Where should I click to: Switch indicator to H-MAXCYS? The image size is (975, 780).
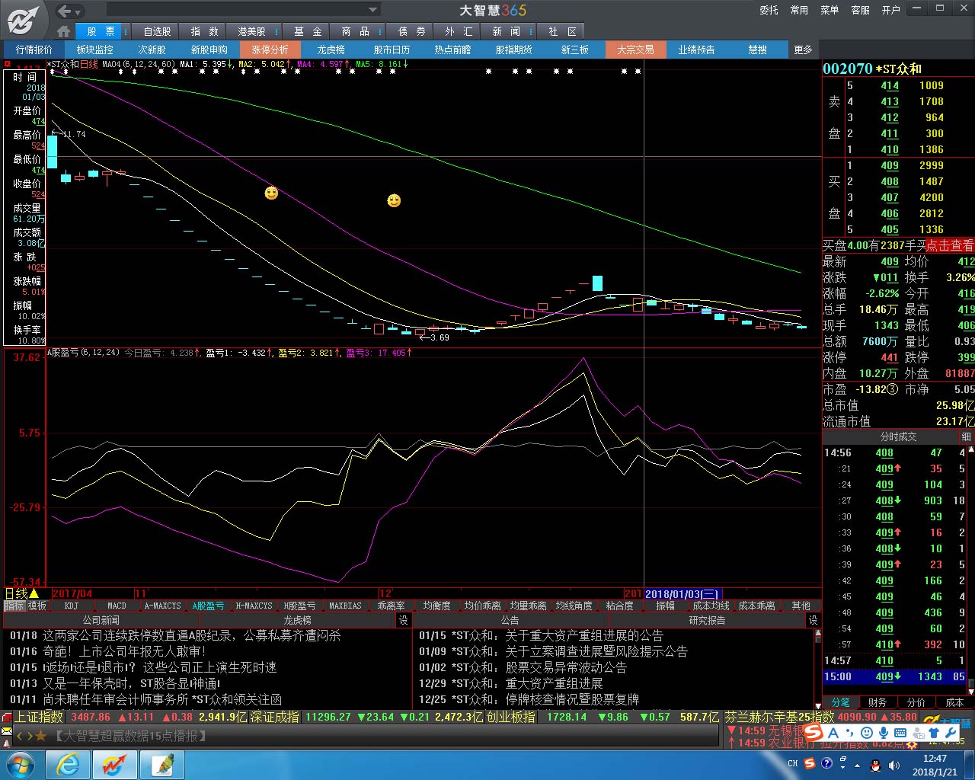[x=254, y=606]
